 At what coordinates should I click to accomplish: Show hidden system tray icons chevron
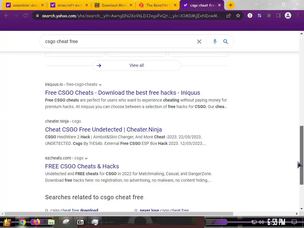(x=247, y=222)
